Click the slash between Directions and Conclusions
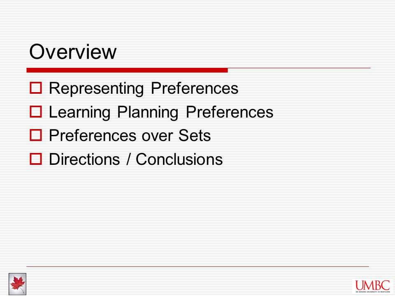395x296 pixels. [x=128, y=159]
